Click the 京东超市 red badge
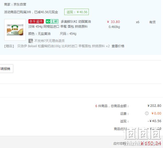Viewport: 163px width, 148px height. click(x=36, y=21)
